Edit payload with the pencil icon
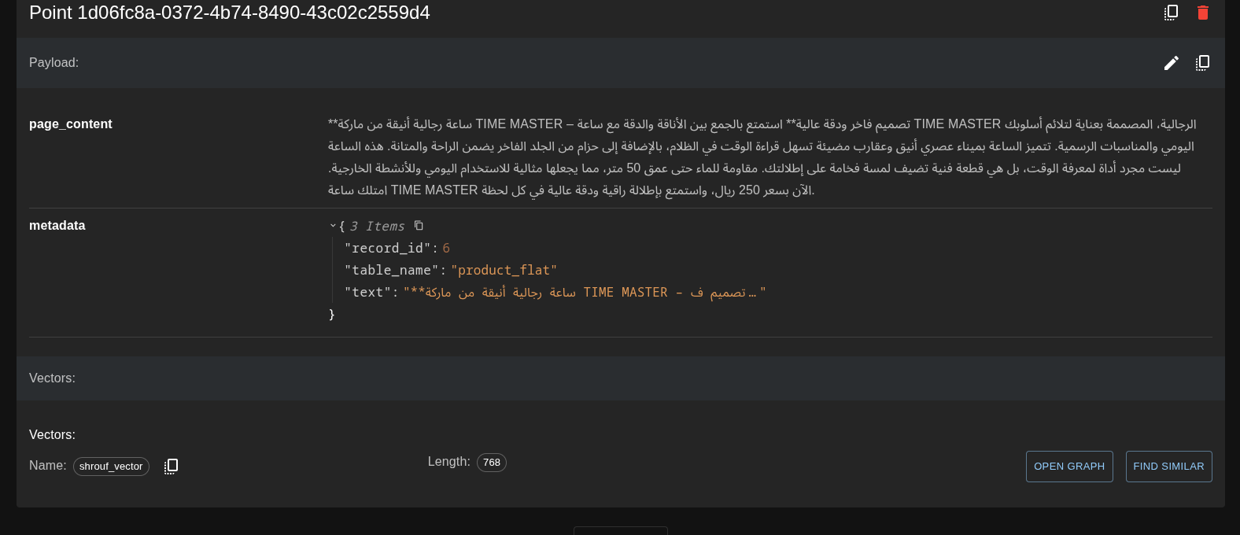This screenshot has height=535, width=1240. click(x=1171, y=63)
